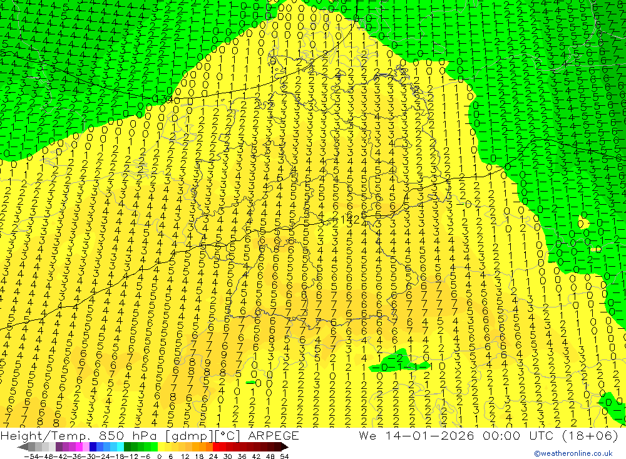The width and height of the screenshot is (626, 459).
Task: Open the weatheronline.co.uk copyright link
Action: (x=573, y=453)
